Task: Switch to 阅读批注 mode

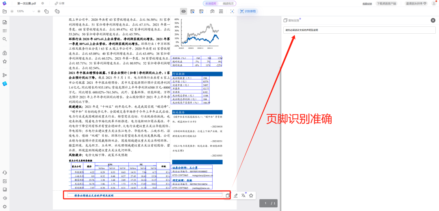Action: coord(228,3)
